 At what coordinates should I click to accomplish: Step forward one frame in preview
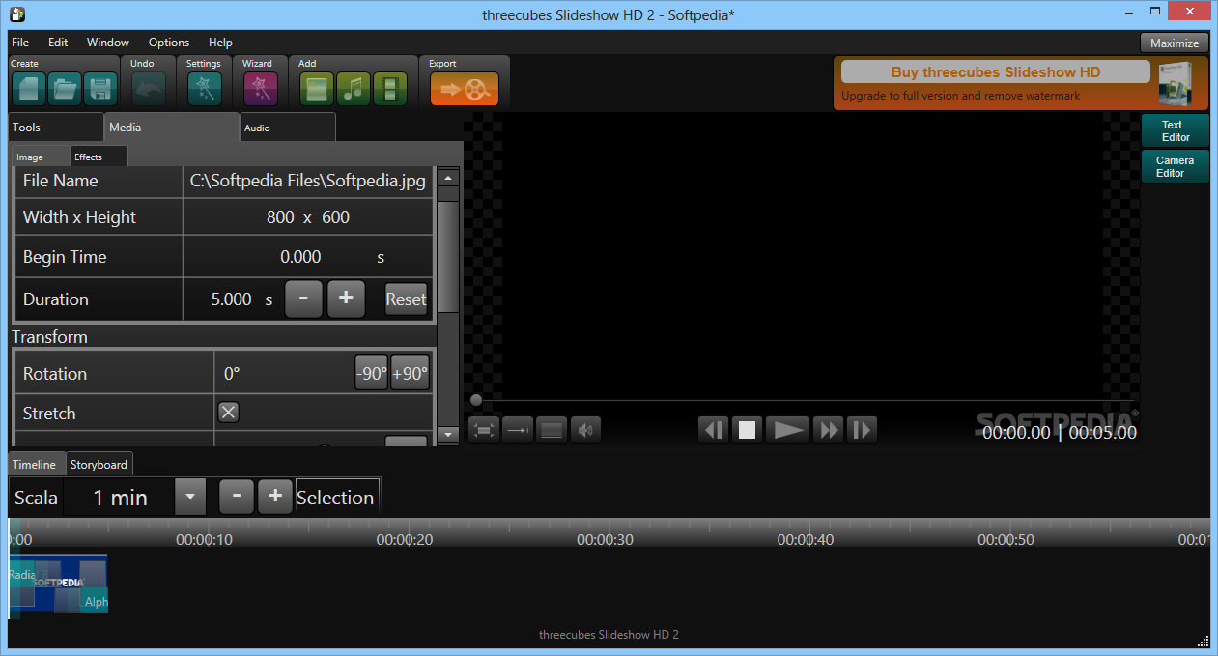point(862,430)
